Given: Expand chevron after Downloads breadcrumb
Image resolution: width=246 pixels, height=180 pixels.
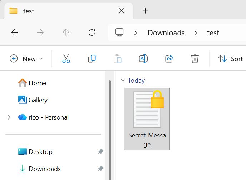Looking at the screenshot, I should 196,33.
